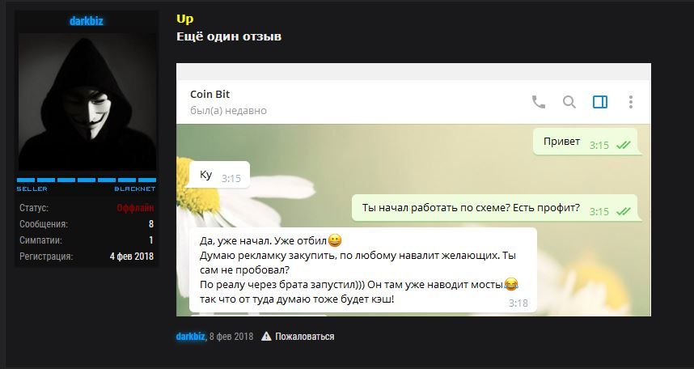Screen dimensions: 694x369
Task: Click the BLACKNET rank label
Action: click(x=135, y=189)
